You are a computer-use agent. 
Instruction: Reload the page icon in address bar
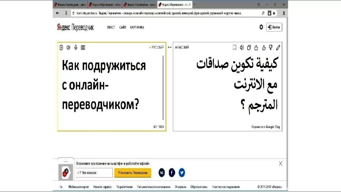pos(73,13)
